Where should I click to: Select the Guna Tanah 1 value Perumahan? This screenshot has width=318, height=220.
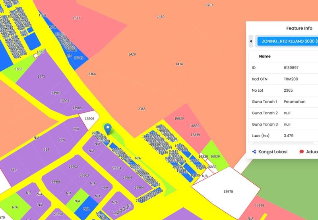[x=295, y=102]
